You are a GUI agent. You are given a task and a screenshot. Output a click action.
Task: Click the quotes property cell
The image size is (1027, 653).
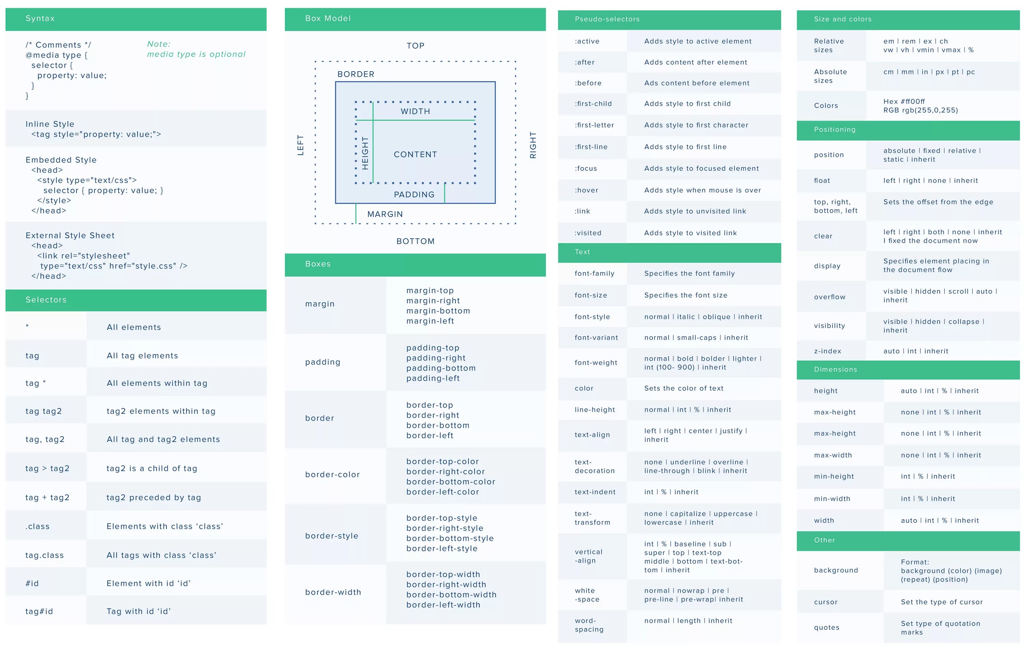826,627
